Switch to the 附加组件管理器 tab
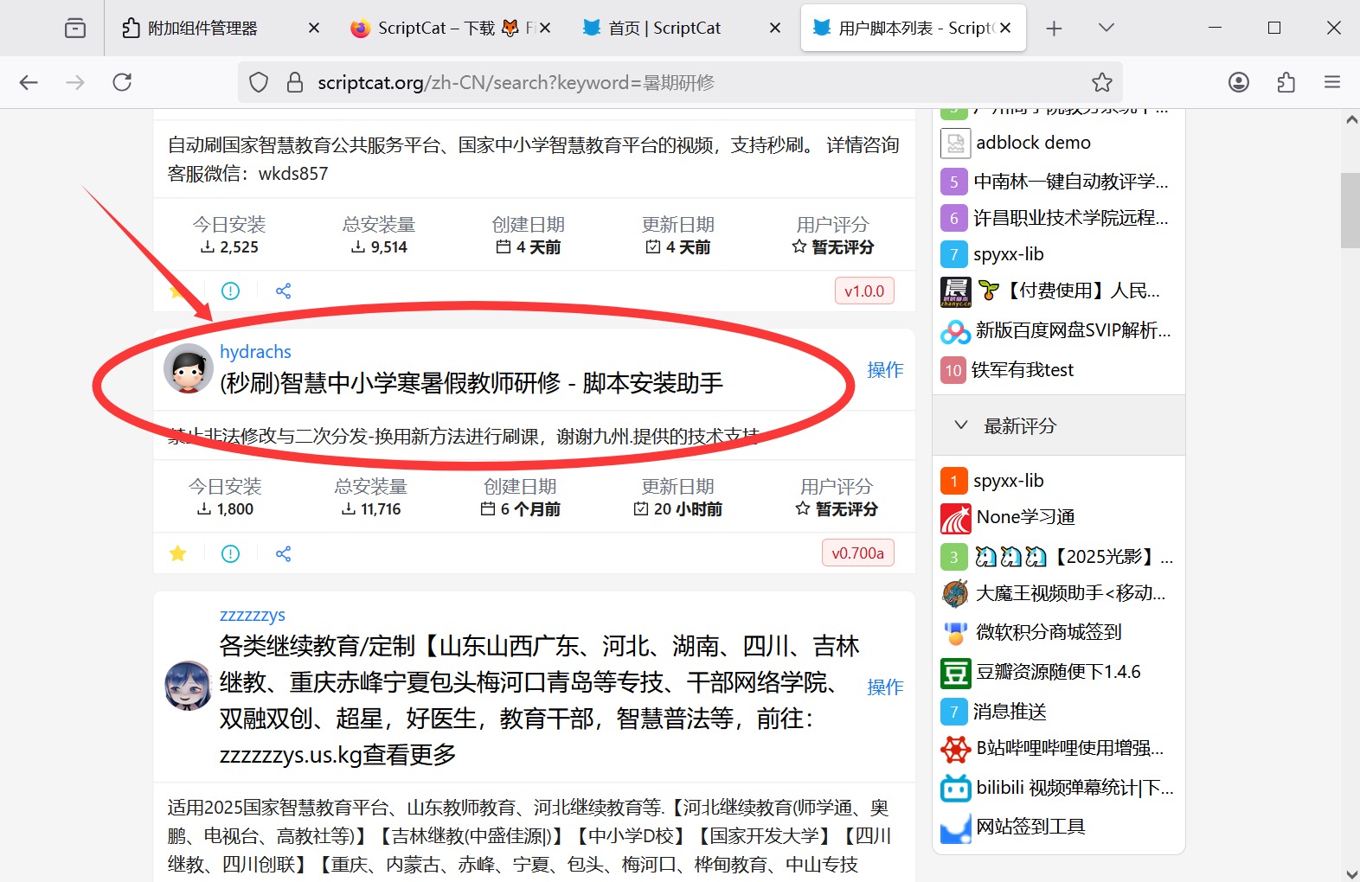The width and height of the screenshot is (1360, 882). (x=203, y=29)
